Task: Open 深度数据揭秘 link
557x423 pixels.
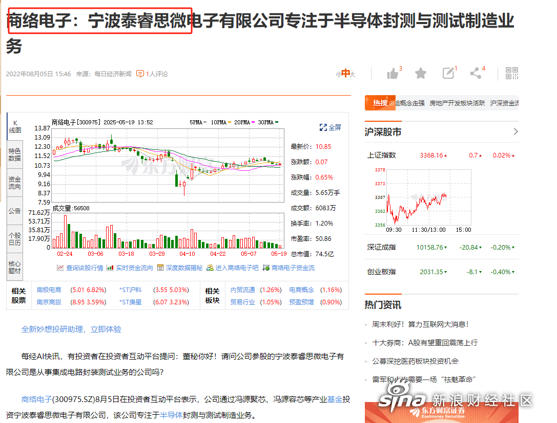Action: (x=180, y=268)
